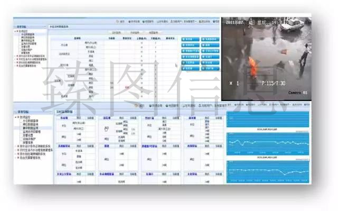Click the home icon in lower window toolbar
Viewport: 338px width, 211px height.
(x=136, y=106)
